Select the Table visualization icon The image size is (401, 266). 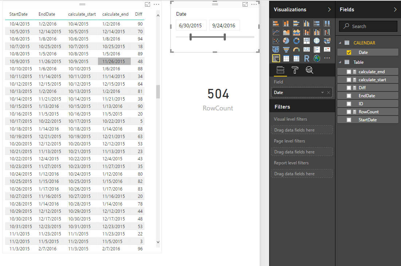tap(286, 58)
